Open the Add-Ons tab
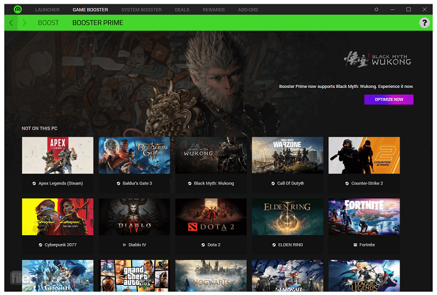Screen dimensions: 437x295 tap(247, 10)
